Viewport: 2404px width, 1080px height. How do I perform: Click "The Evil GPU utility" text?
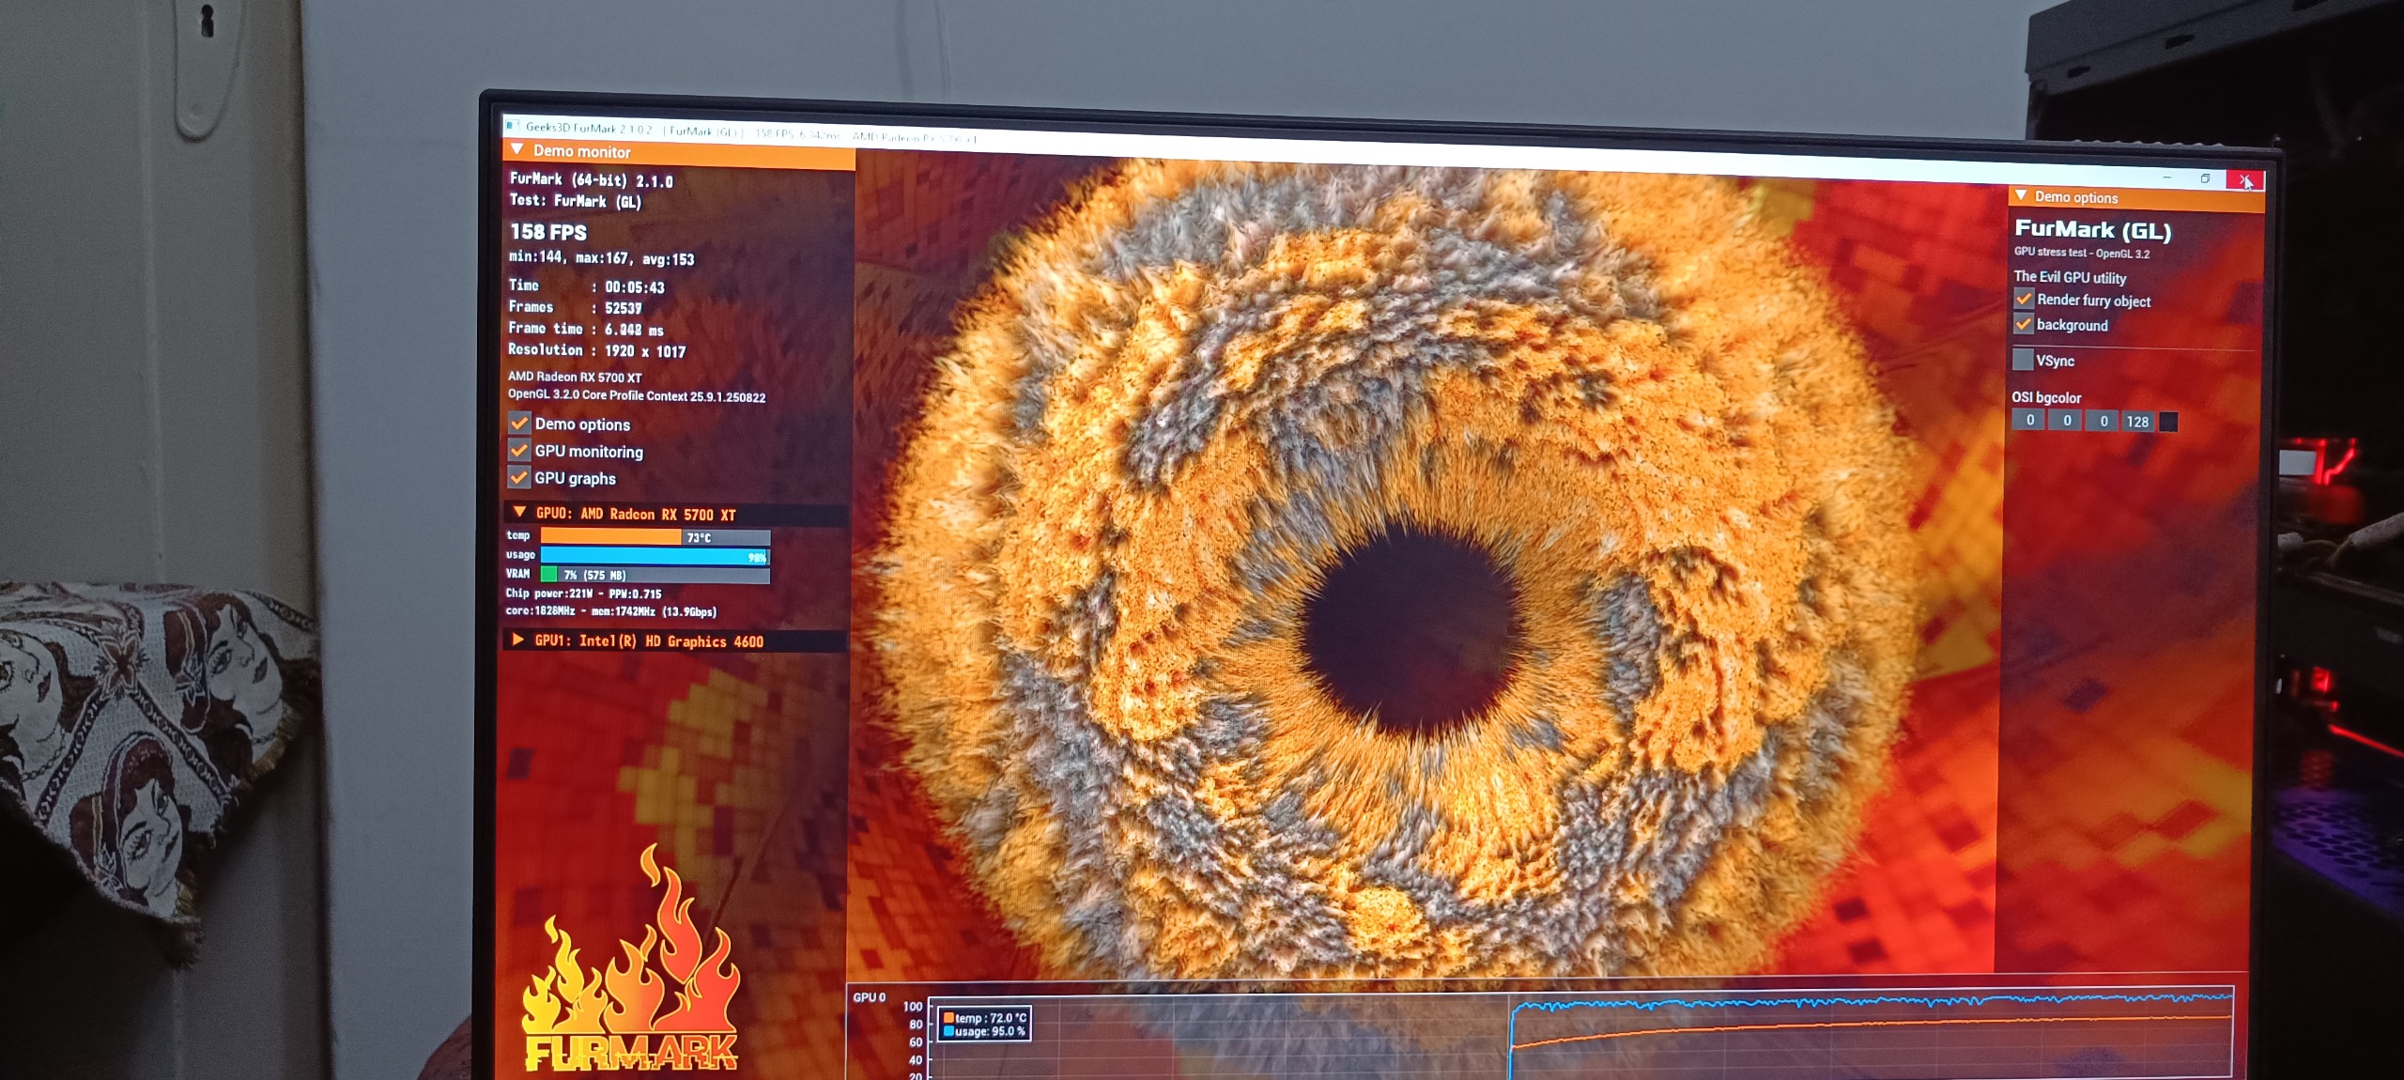click(x=2070, y=277)
